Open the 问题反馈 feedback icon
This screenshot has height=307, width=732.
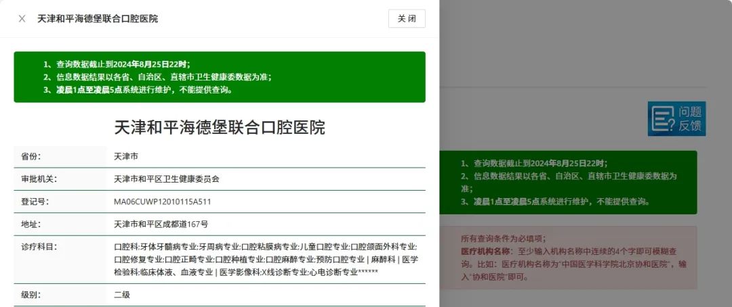(676, 119)
